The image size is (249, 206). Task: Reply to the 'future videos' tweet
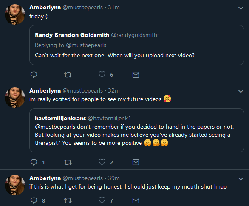34,162
